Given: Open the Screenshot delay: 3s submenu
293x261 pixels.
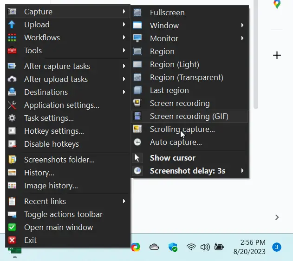Looking at the screenshot, I should point(190,171).
